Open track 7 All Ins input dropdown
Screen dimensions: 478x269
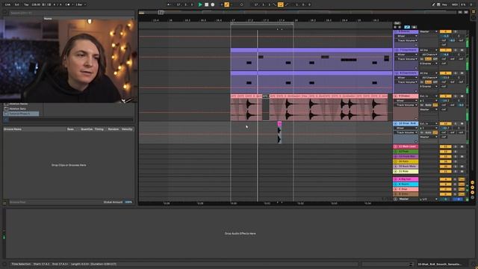pos(428,50)
